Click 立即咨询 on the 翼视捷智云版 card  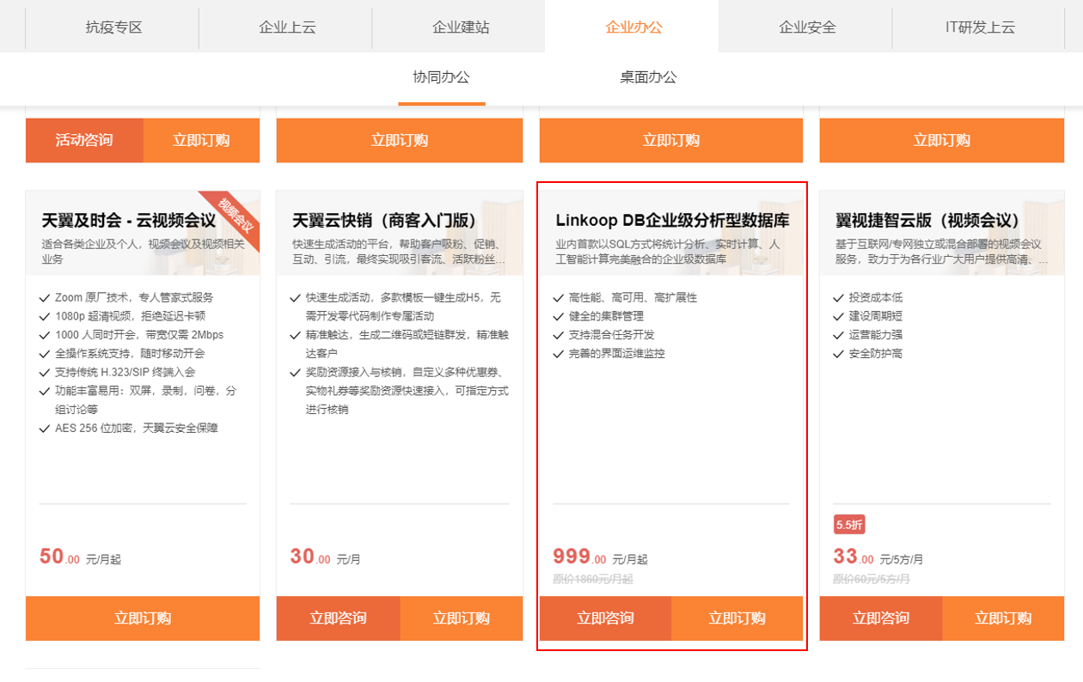point(881,618)
